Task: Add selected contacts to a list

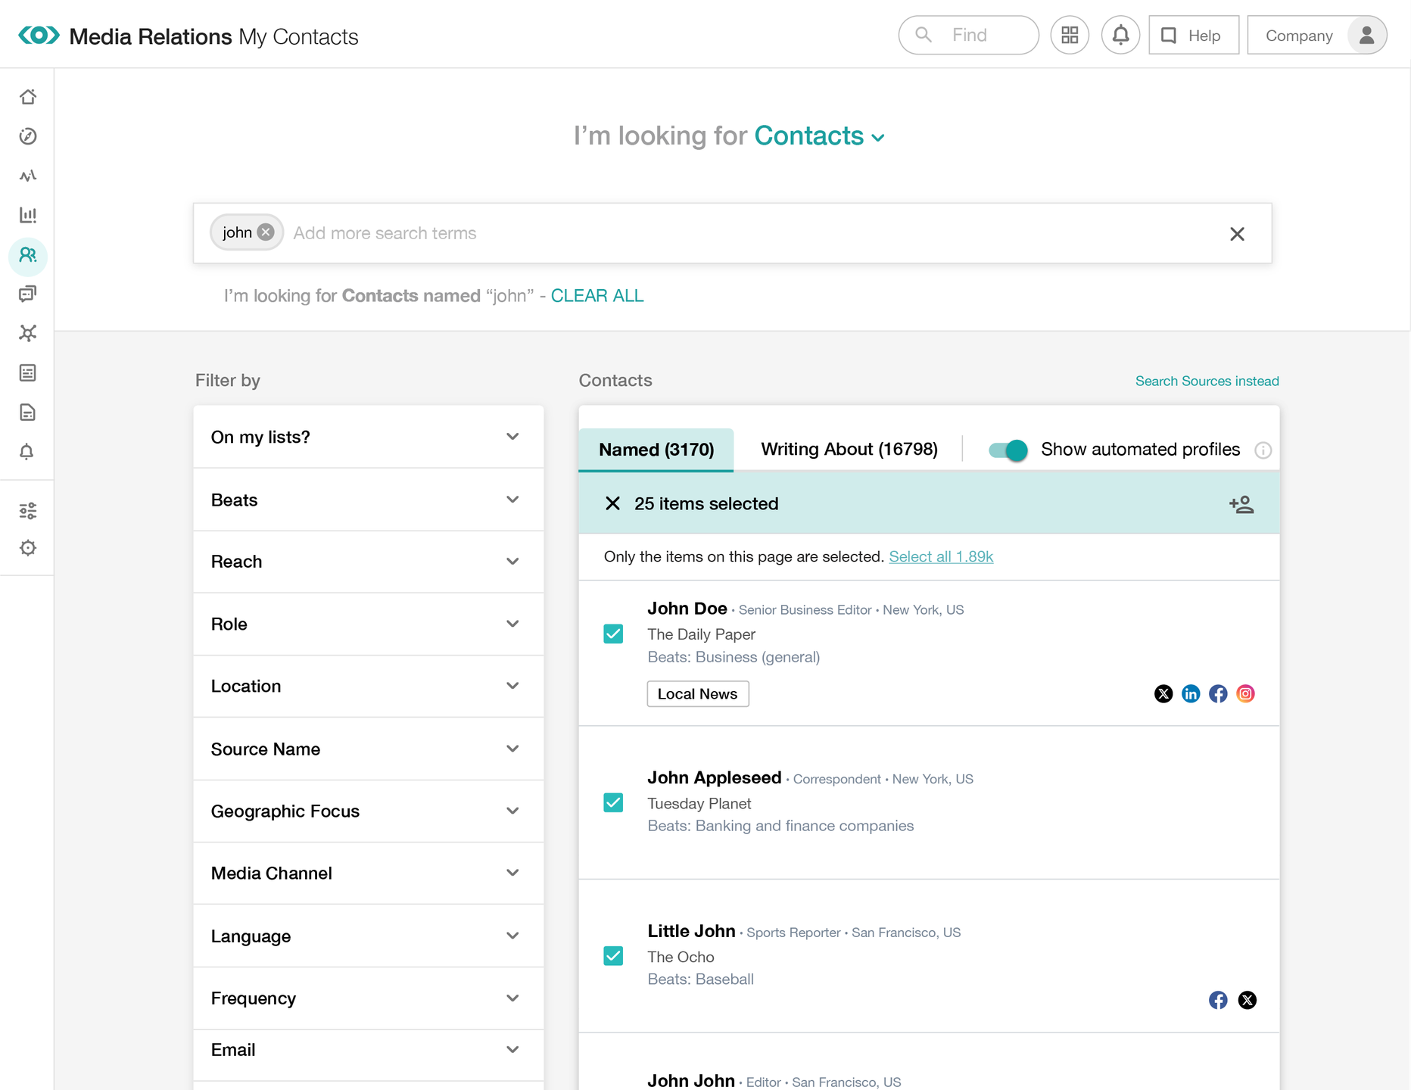Action: (1241, 504)
